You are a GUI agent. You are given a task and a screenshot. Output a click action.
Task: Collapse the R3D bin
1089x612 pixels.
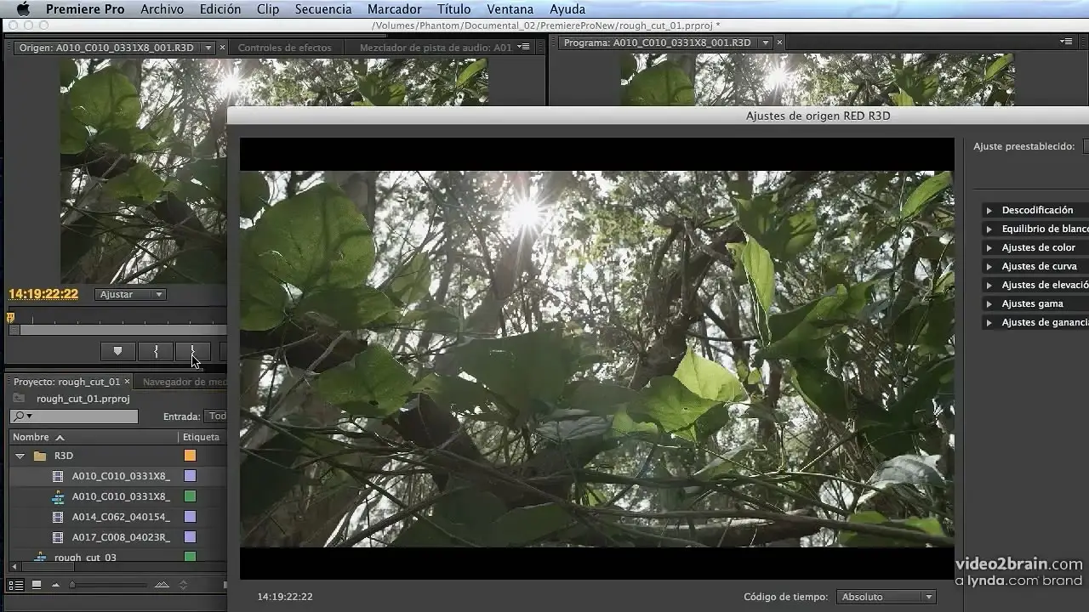point(20,455)
